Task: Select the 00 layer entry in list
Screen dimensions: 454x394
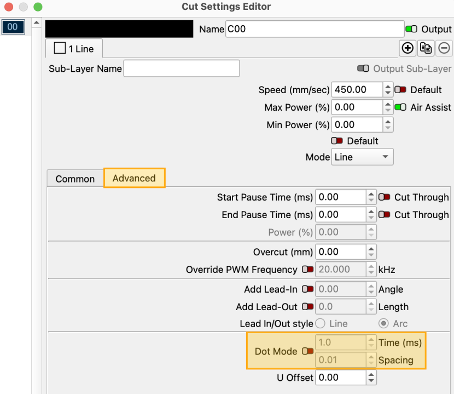Action: pos(13,27)
